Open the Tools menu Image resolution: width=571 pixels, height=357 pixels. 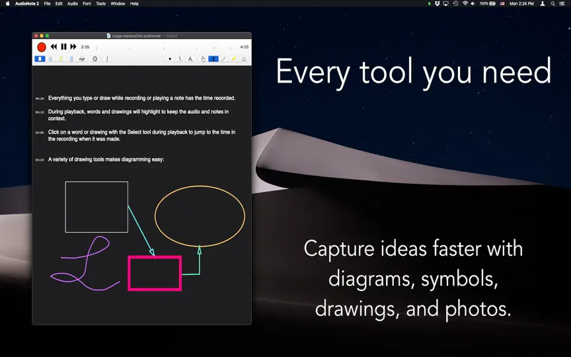click(101, 4)
